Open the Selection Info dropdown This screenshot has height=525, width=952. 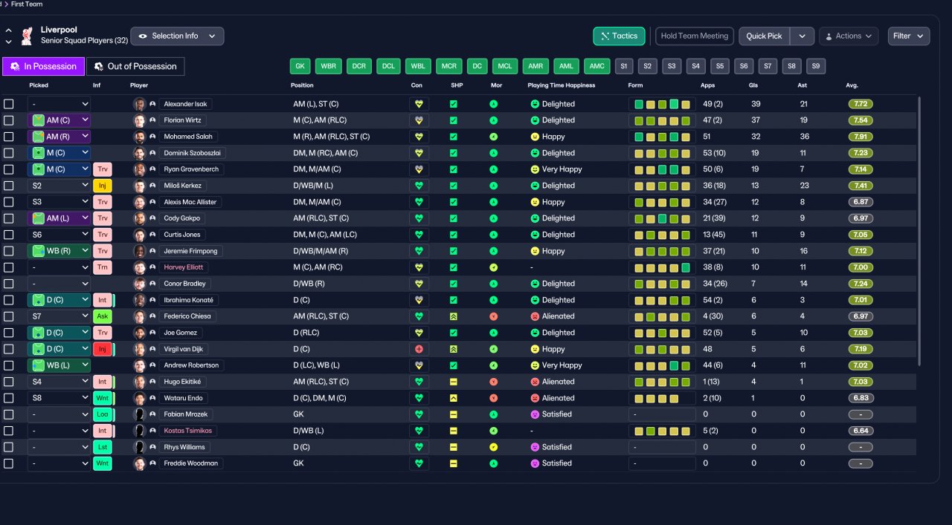(177, 36)
